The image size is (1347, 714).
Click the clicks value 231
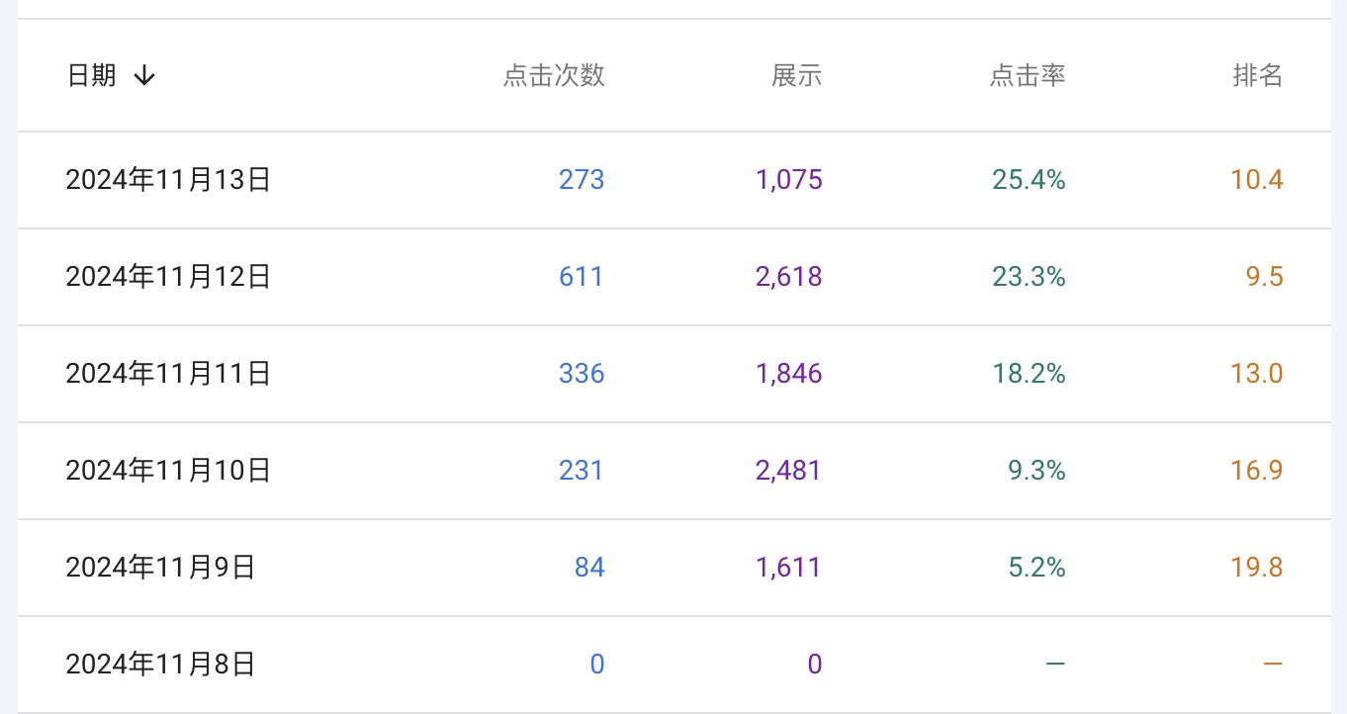click(x=582, y=471)
